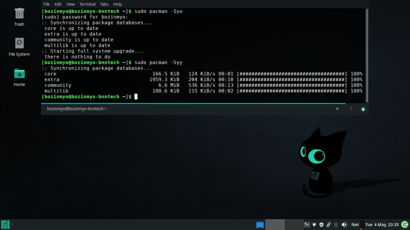Click the green logout session icon
The image size is (410, 230).
tap(404, 224)
